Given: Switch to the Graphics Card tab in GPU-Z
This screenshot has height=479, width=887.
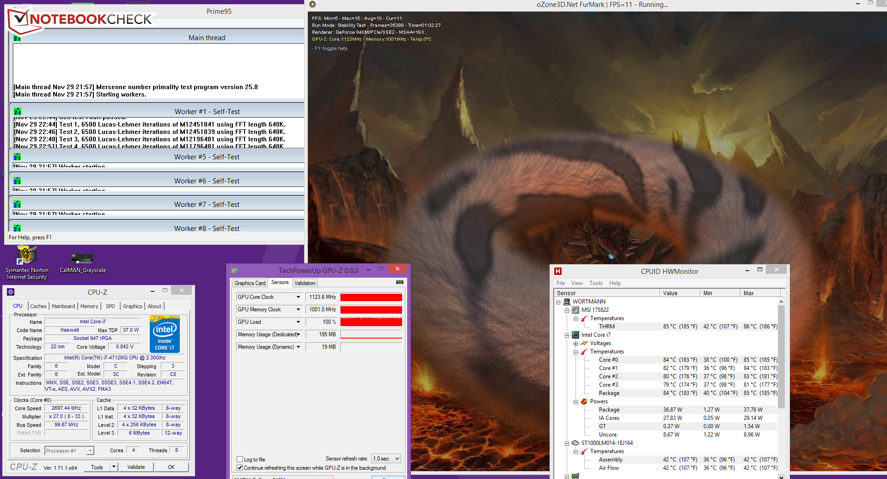Looking at the screenshot, I should coord(250,283).
